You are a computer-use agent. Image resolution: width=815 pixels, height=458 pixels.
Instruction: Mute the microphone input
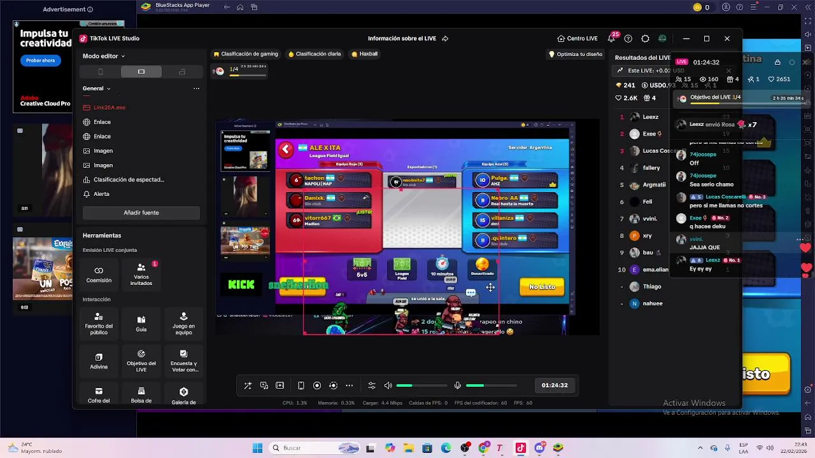pyautogui.click(x=457, y=385)
